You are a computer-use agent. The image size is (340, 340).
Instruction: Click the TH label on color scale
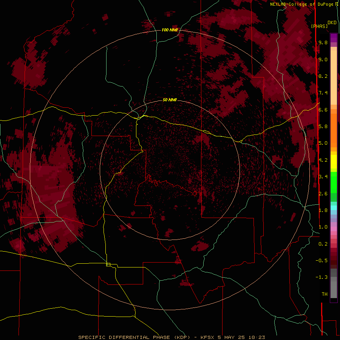(325, 294)
